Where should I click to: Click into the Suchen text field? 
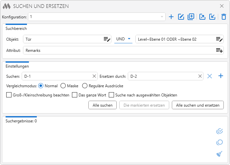point(56,76)
